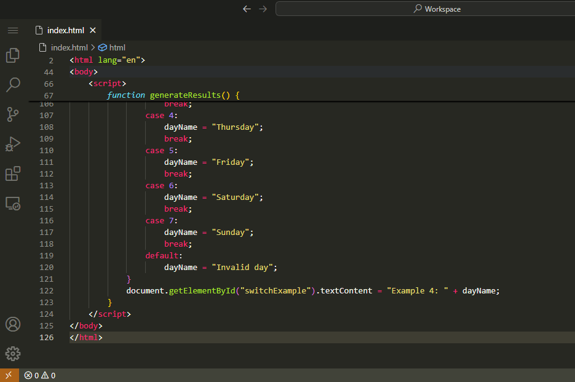Open the Accounts menu icon
Screen dimensions: 575x382
coord(13,324)
